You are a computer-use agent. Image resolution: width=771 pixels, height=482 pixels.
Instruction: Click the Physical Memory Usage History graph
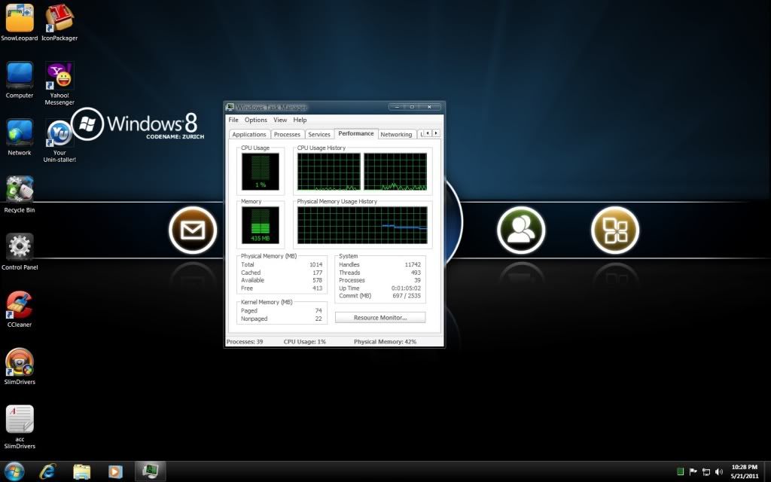pos(362,225)
